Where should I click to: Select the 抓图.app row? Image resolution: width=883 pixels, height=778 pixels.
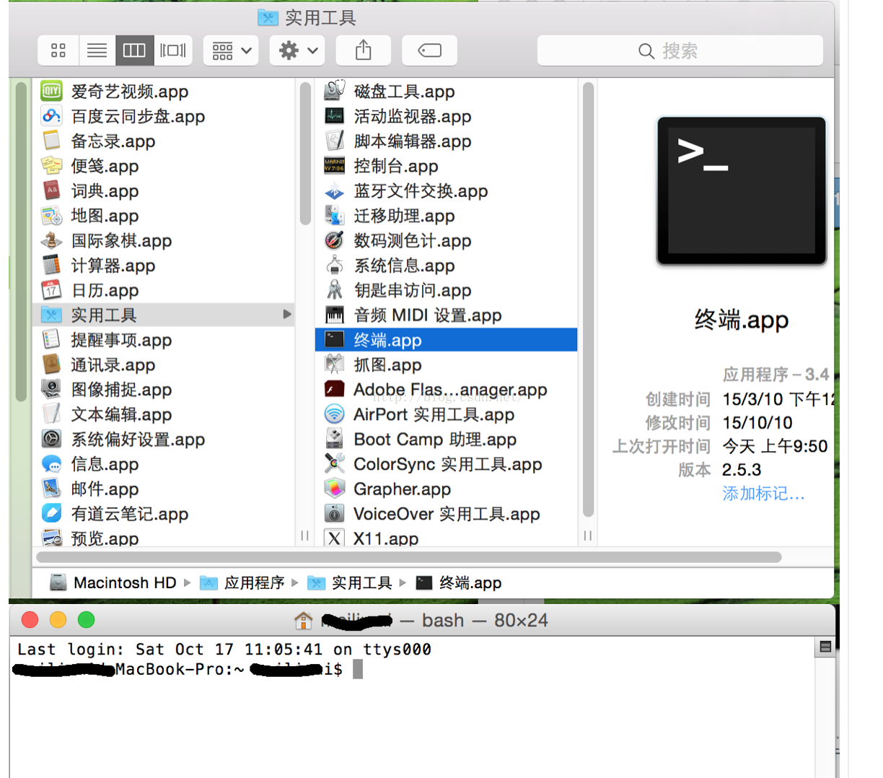pos(446,364)
